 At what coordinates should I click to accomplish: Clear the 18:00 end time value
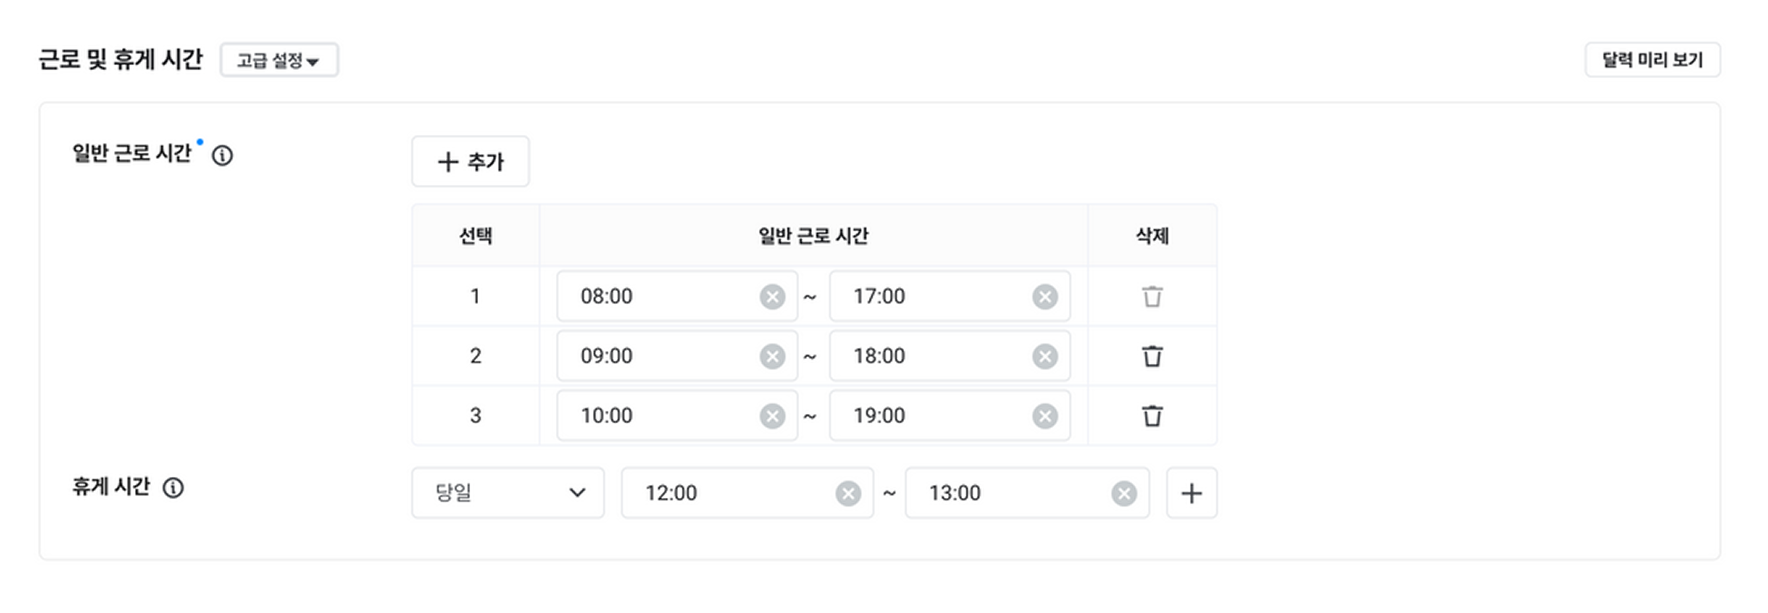1045,356
